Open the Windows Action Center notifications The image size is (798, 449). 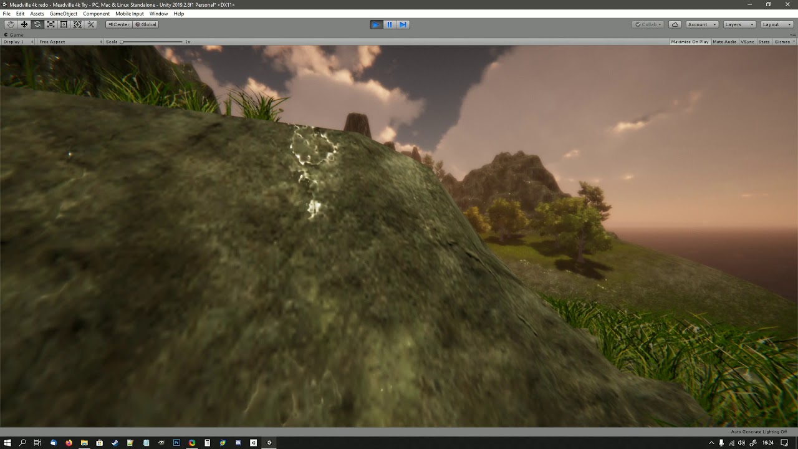(x=784, y=443)
